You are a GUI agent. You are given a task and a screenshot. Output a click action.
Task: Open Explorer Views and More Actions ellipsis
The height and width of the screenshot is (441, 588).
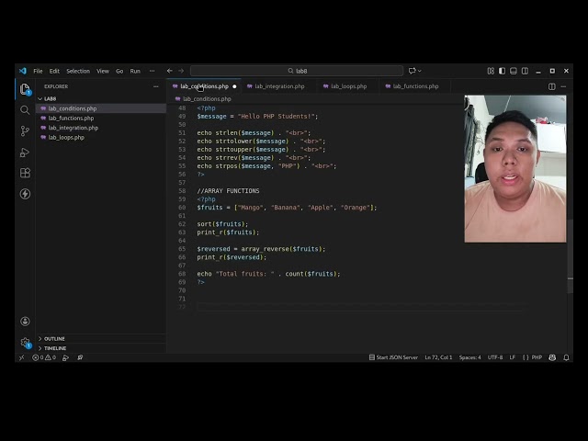click(155, 86)
